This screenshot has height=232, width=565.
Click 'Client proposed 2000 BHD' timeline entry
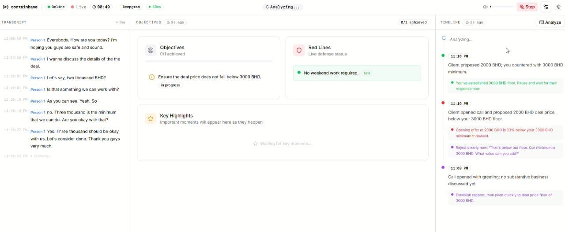(x=505, y=68)
